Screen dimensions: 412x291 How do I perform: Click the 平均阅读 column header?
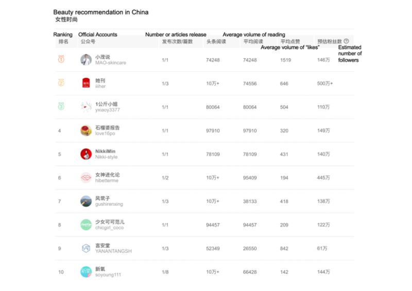(x=253, y=41)
